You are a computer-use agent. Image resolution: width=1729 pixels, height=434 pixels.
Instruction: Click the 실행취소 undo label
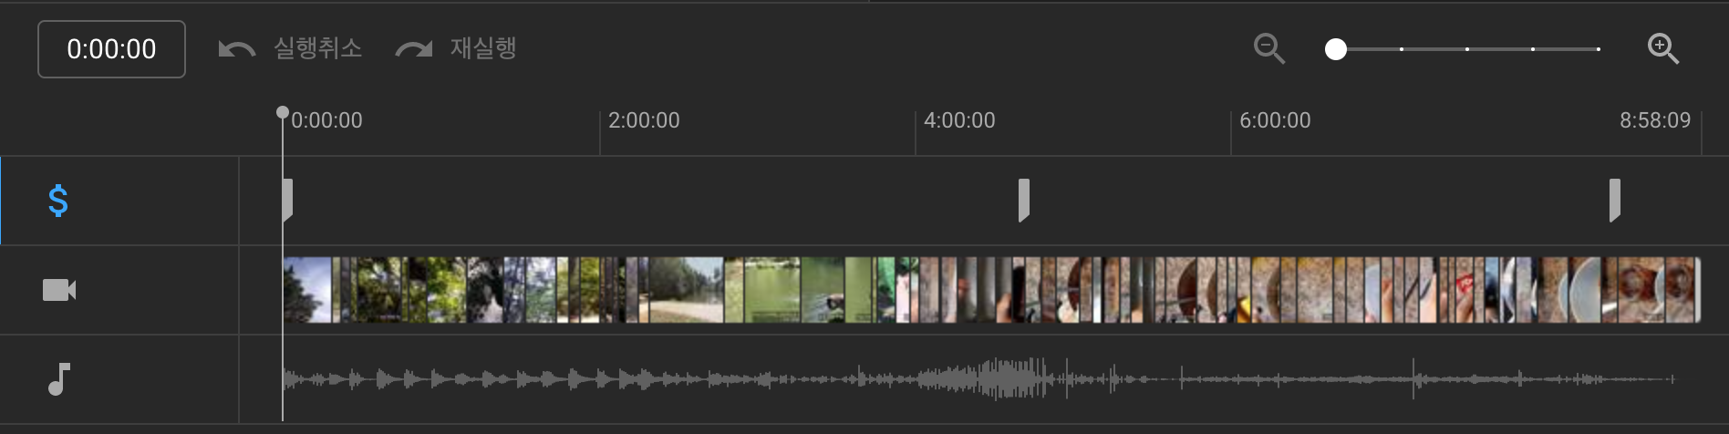tap(318, 48)
